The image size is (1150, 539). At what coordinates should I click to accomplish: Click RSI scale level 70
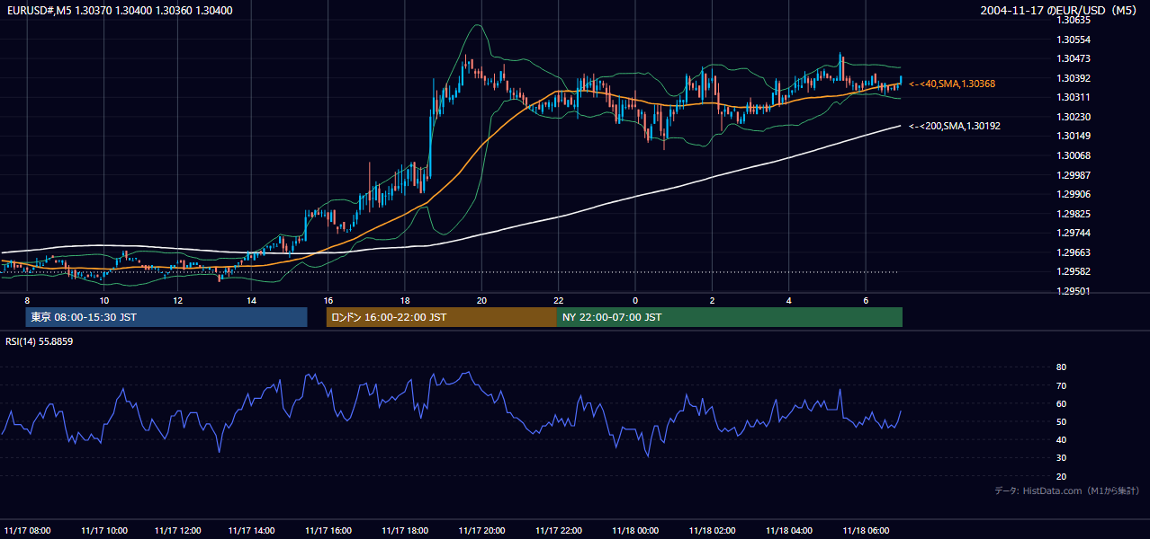click(x=1061, y=385)
